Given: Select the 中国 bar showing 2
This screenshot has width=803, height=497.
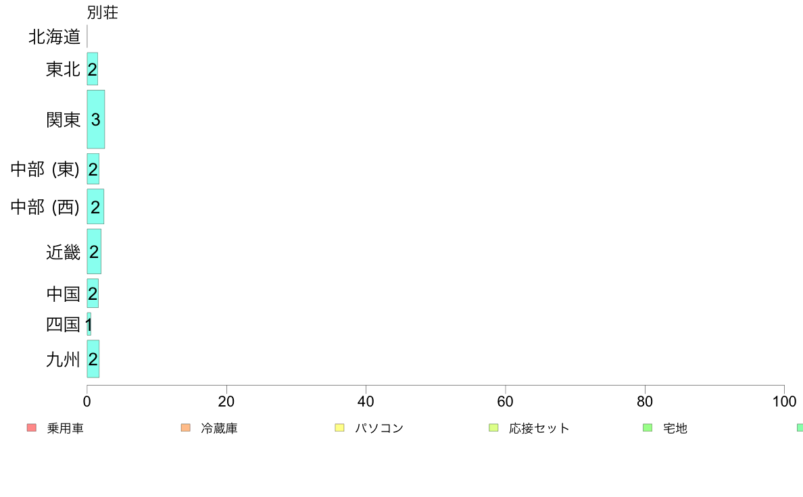Looking at the screenshot, I should pos(93,293).
